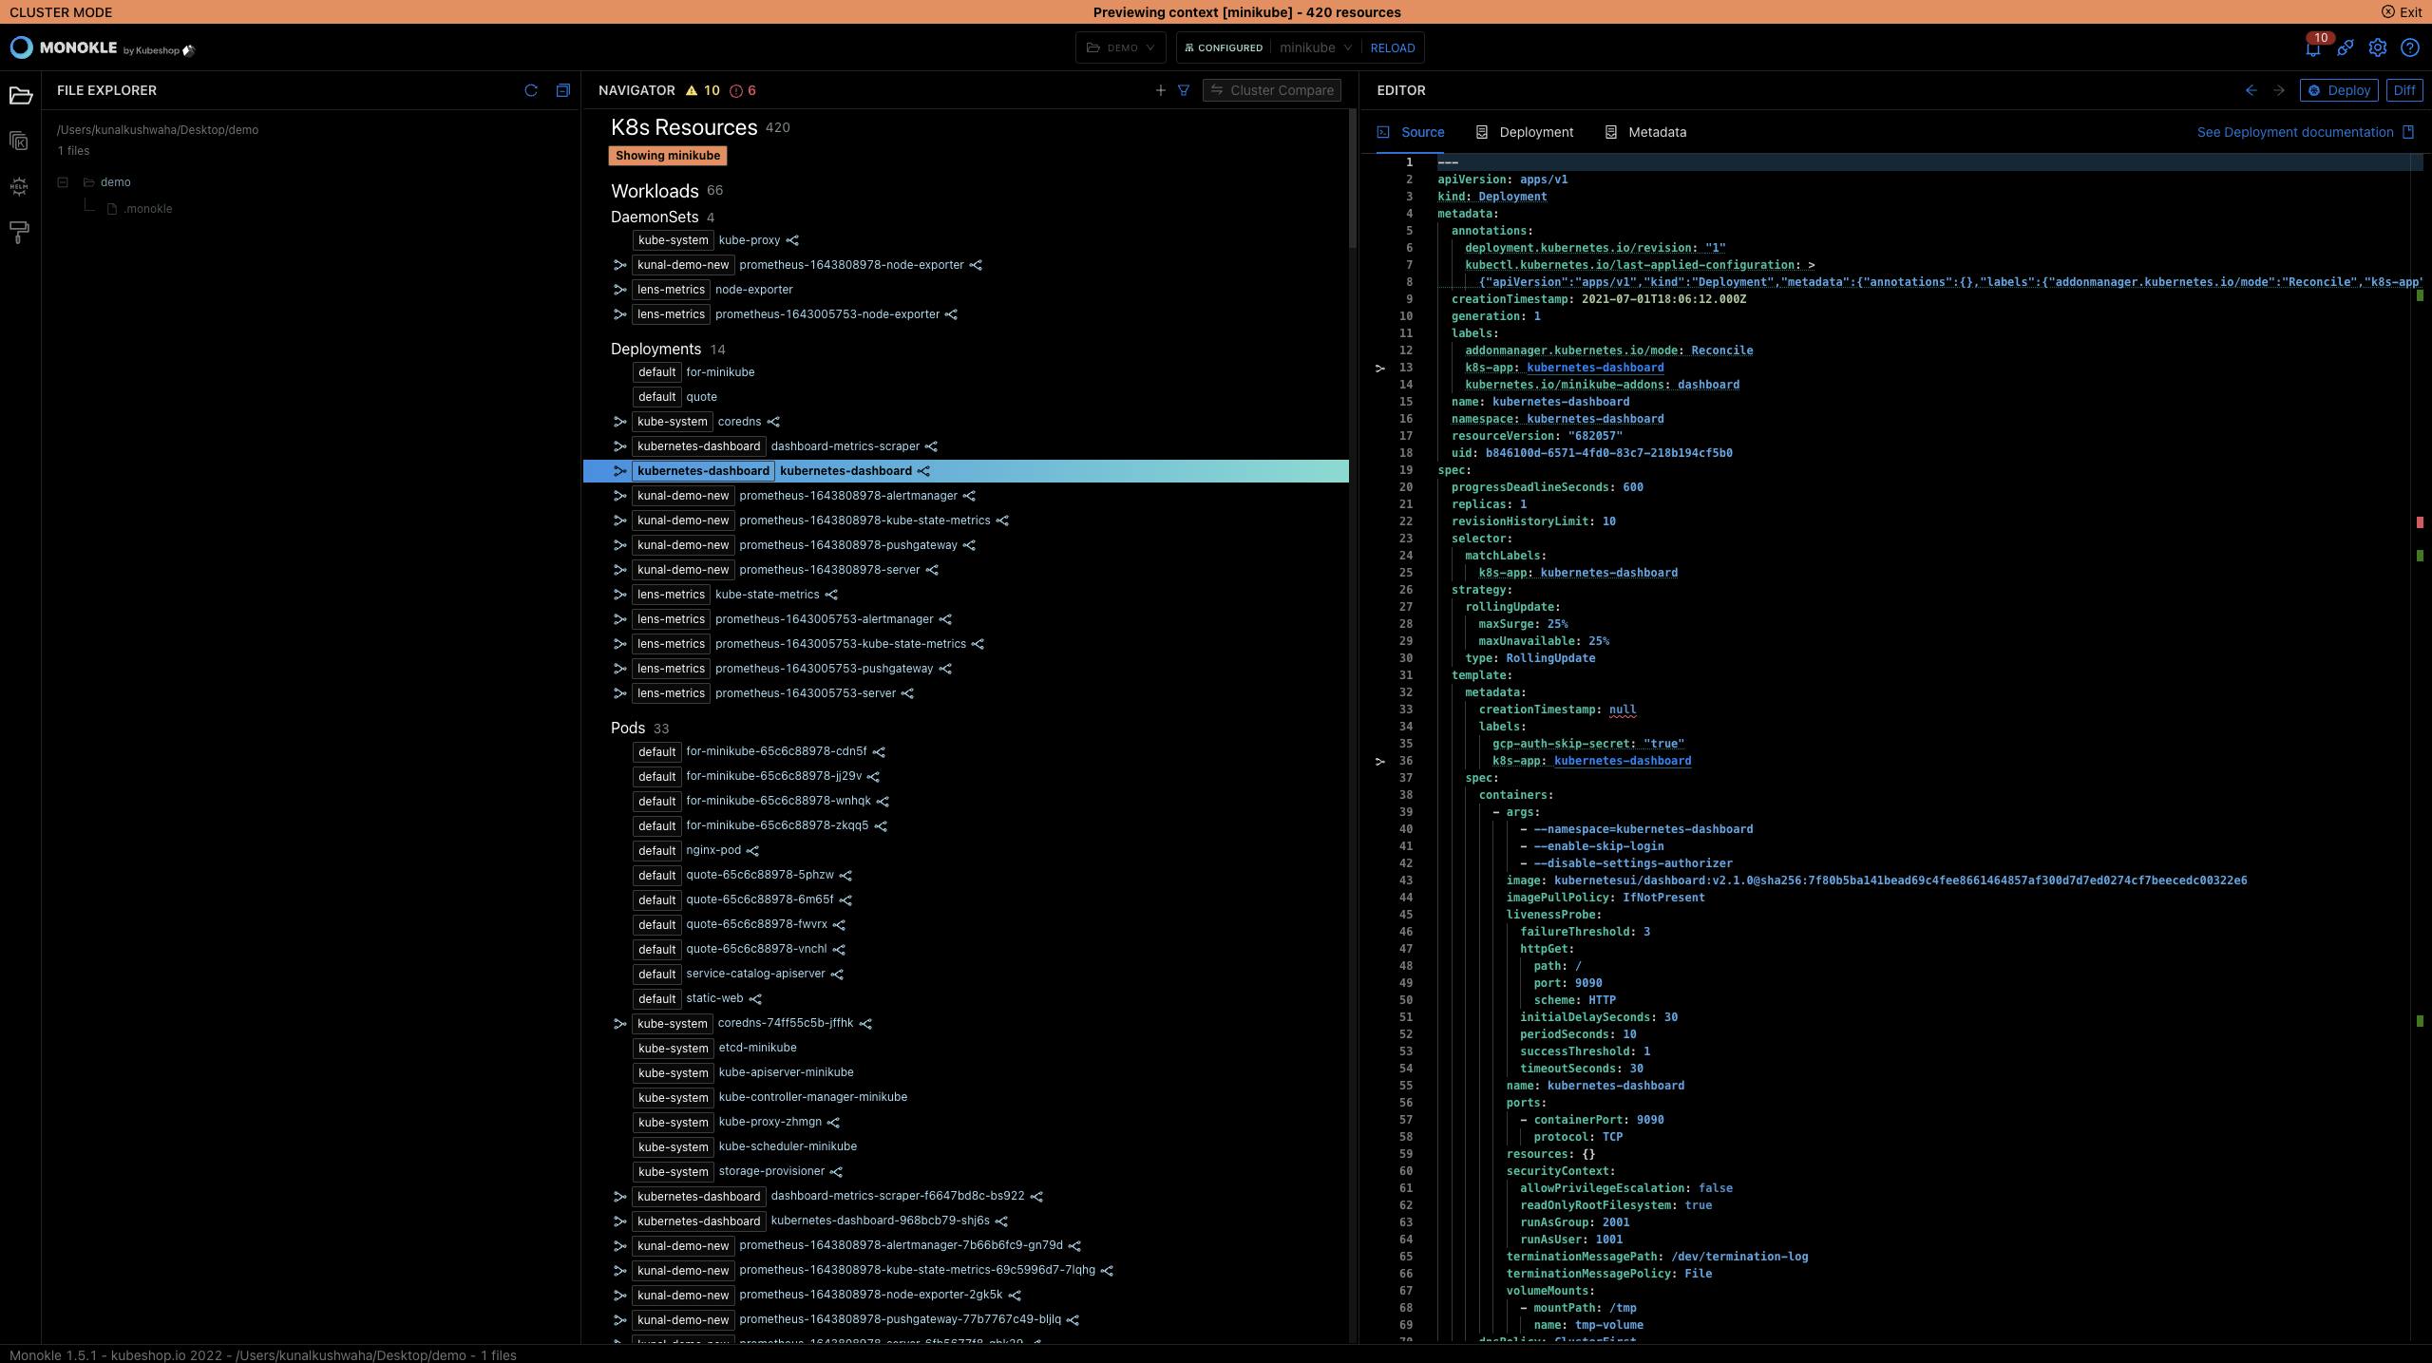Viewport: 2432px width, 1363px height.
Task: Click the Diff button
Action: pyautogui.click(x=2403, y=90)
